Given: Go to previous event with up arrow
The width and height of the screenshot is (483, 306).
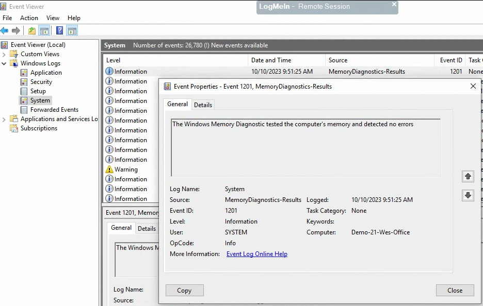Looking at the screenshot, I should tap(468, 177).
